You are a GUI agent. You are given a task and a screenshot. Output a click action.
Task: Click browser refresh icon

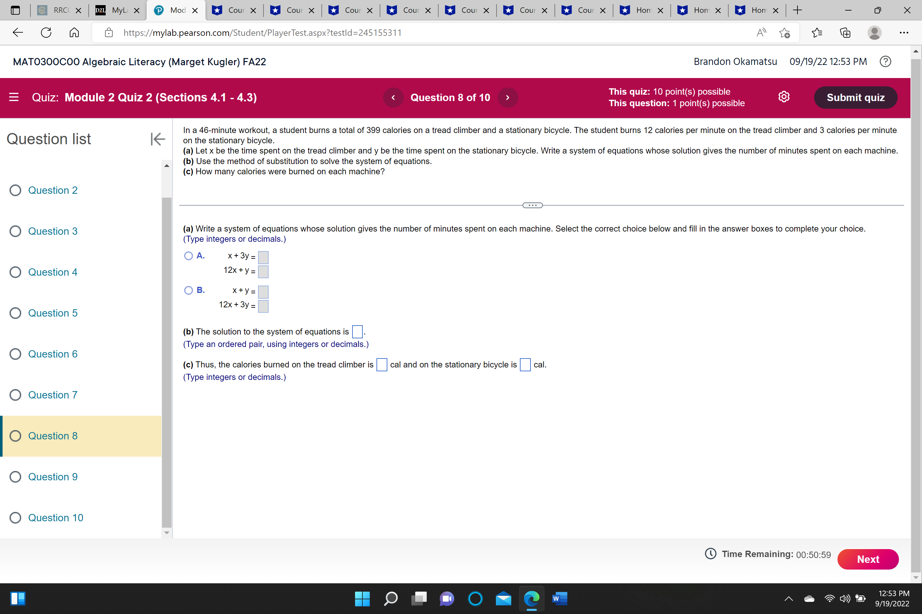coord(46,33)
